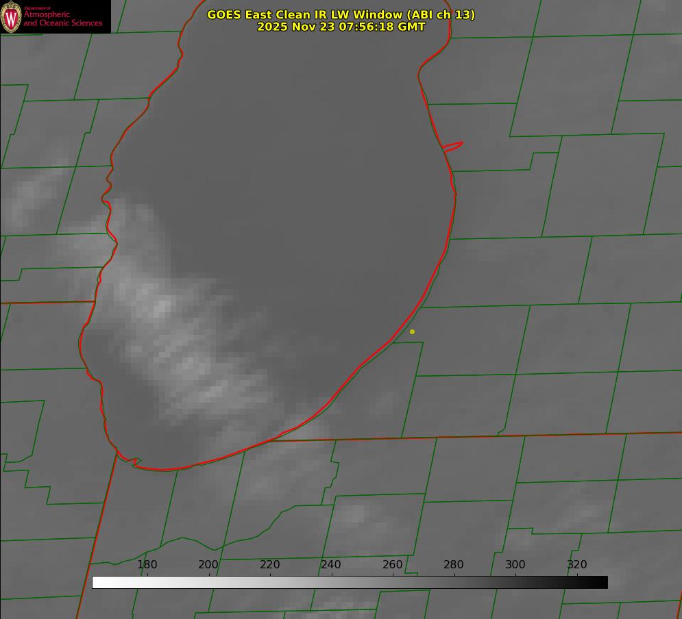
Task: Click the Atmospheric and Oceanic Sciences text
Action: (x=62, y=19)
